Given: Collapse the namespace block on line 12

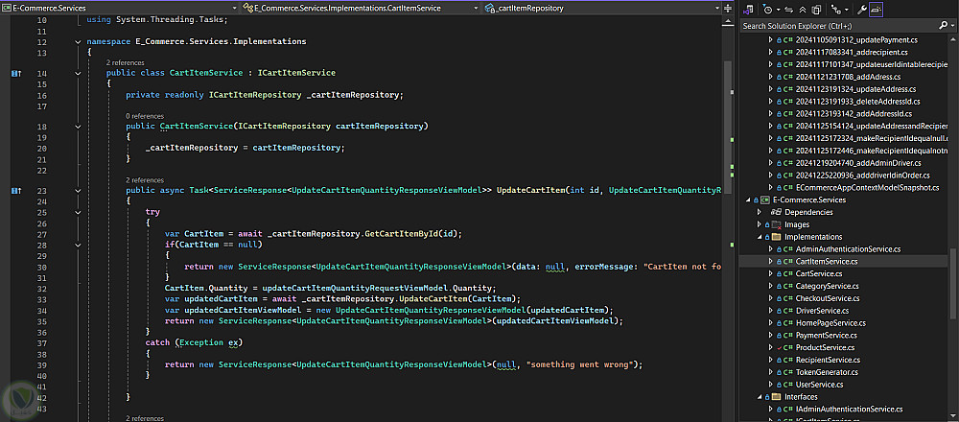Looking at the screenshot, I should (x=78, y=42).
